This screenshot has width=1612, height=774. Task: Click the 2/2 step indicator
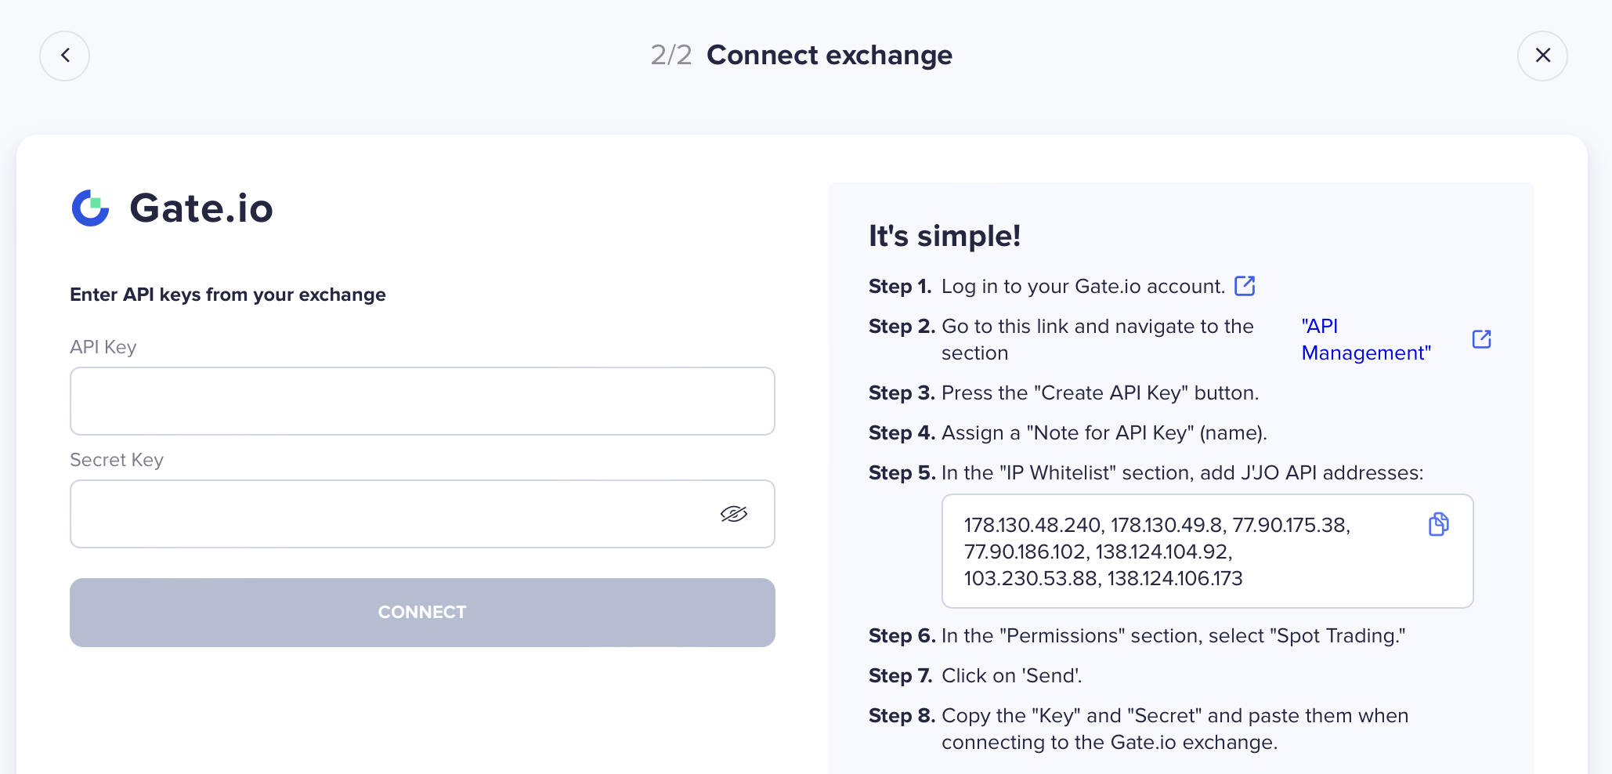coord(671,56)
